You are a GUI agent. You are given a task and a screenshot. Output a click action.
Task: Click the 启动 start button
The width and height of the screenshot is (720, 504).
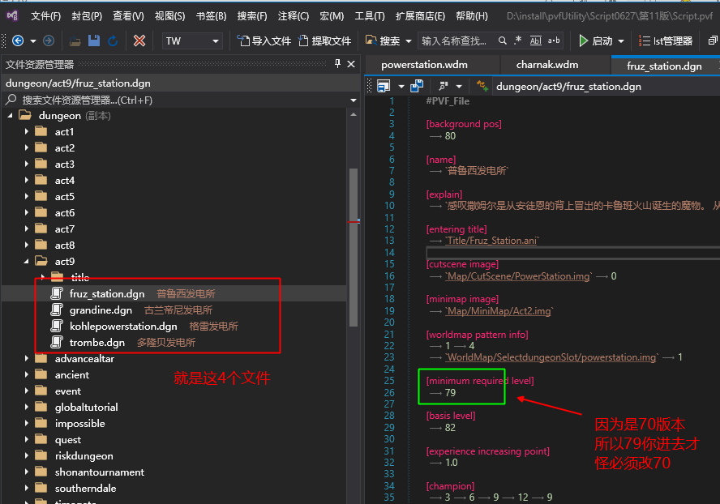[595, 41]
